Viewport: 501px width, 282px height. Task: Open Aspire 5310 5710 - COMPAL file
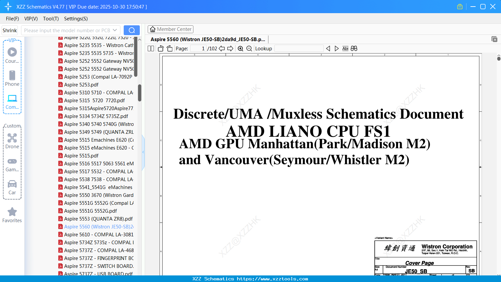click(99, 93)
